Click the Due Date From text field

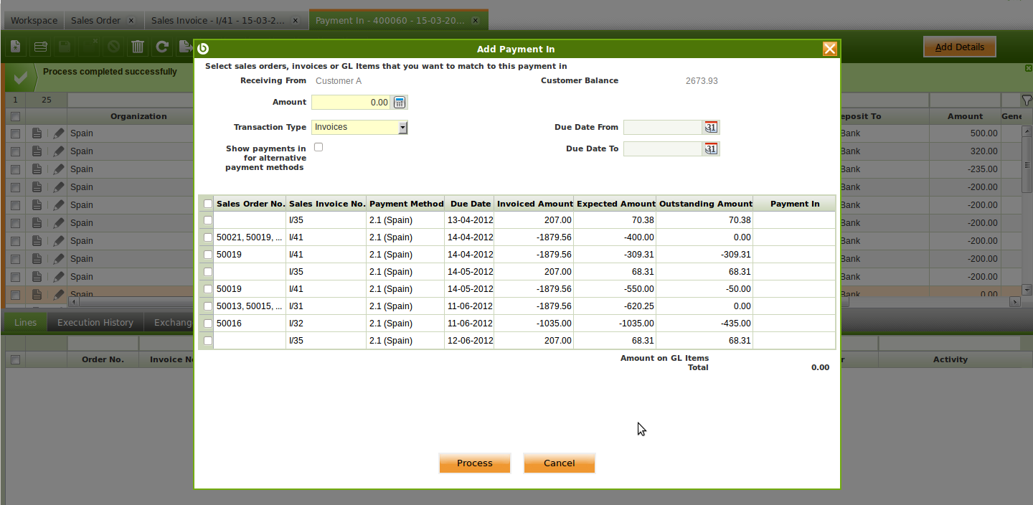(x=661, y=128)
